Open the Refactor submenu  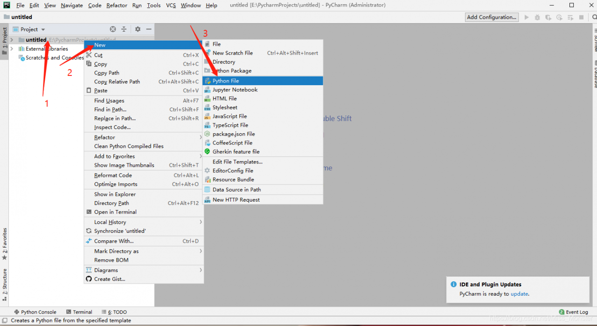pos(144,137)
